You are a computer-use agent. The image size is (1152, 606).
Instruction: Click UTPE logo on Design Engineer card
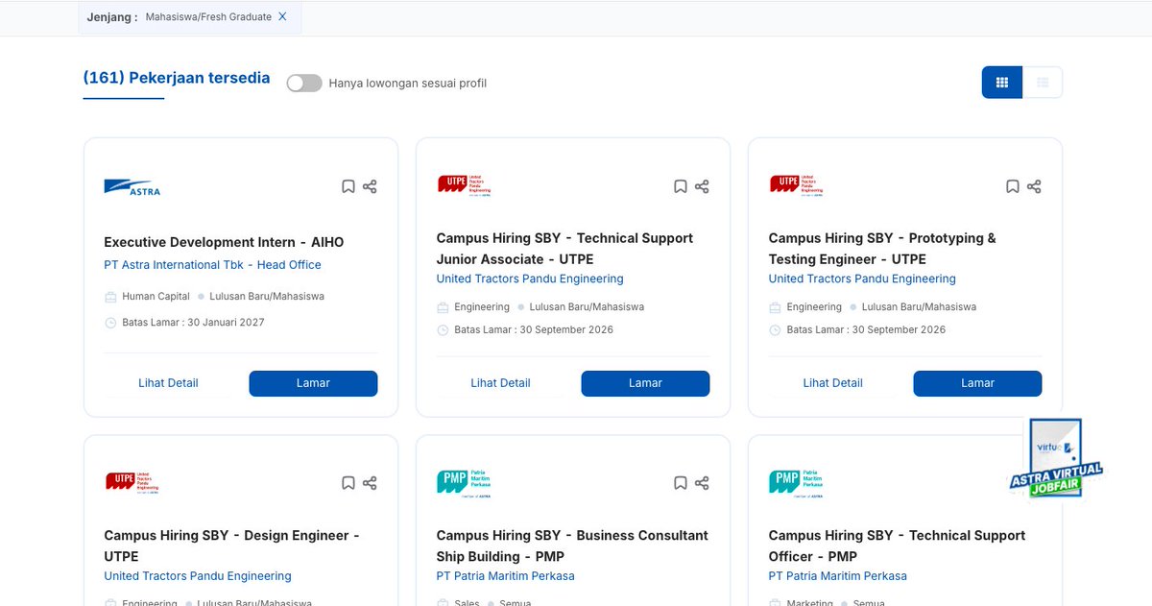pos(132,482)
